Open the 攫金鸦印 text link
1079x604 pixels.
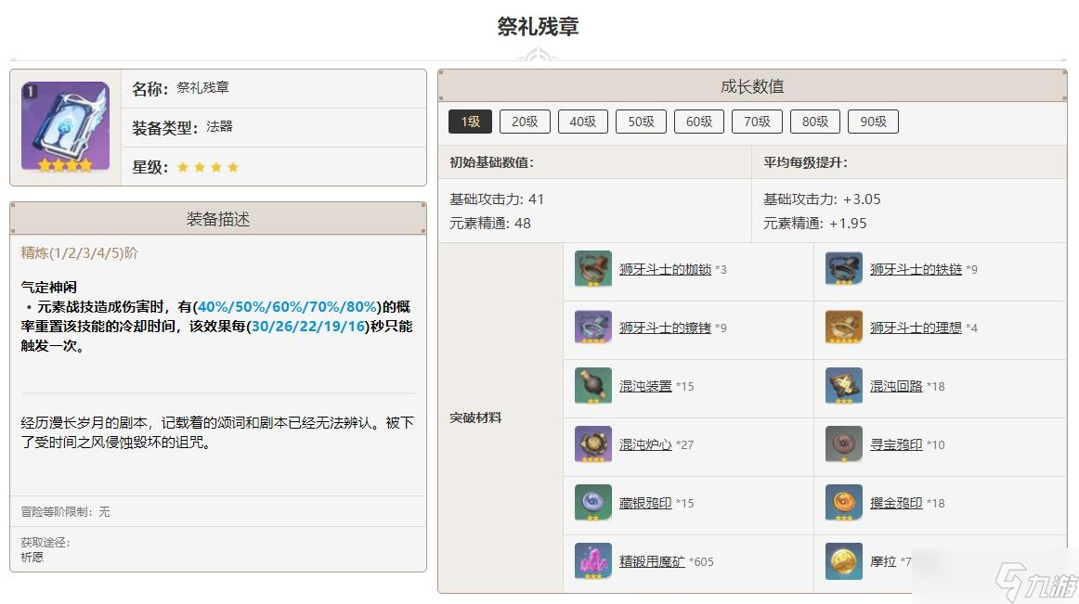coord(896,503)
